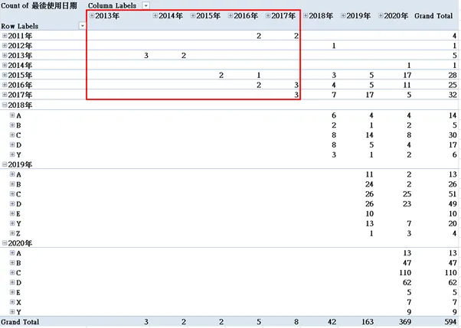The width and height of the screenshot is (461, 328).
Task: Select the 2018年 column total 42
Action: pos(332,322)
